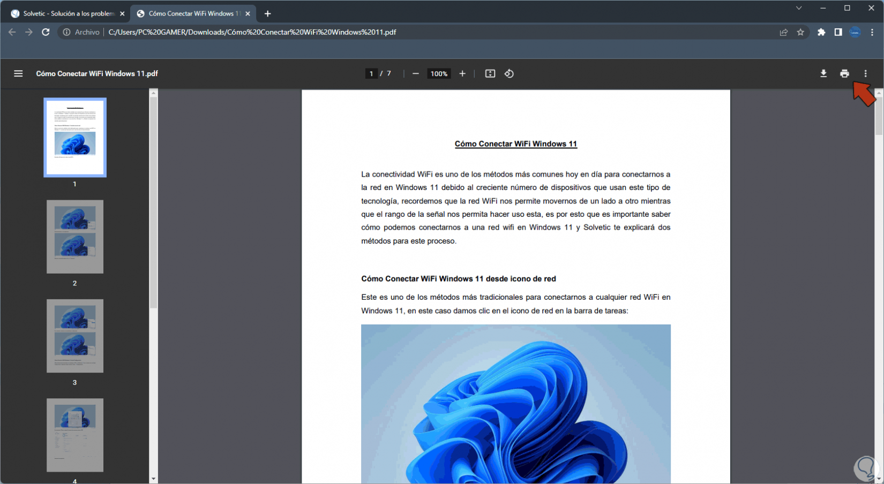Click the thumbnail panel scroll down arrow

pyautogui.click(x=154, y=479)
